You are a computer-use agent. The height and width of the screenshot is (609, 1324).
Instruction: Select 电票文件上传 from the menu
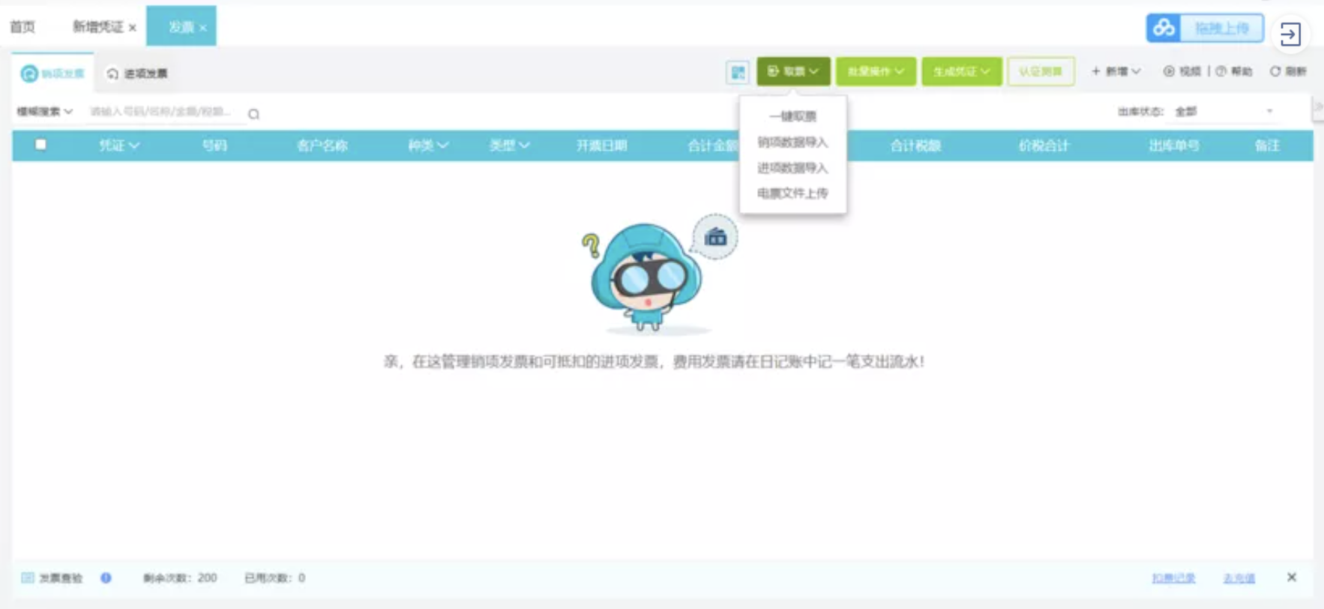click(792, 193)
